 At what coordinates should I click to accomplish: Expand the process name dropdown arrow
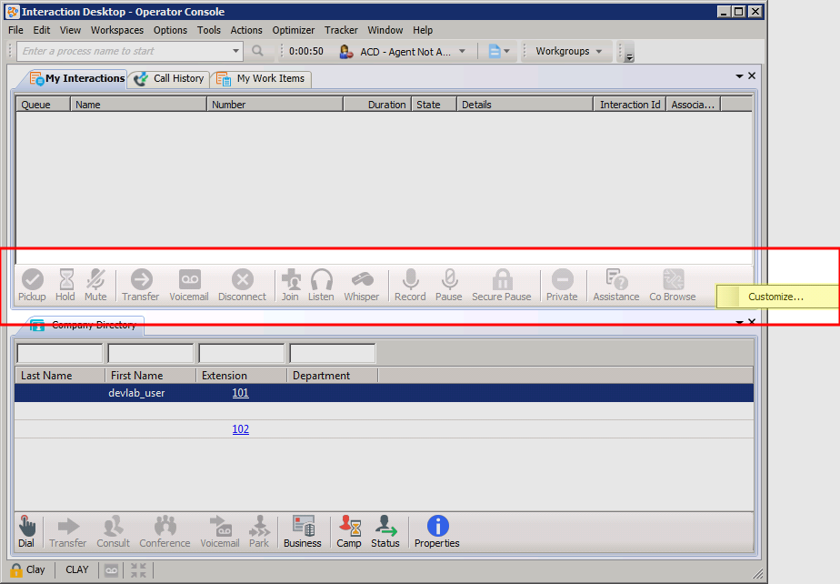[x=236, y=52]
